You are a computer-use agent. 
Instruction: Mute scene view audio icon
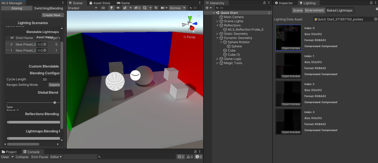(118, 8)
